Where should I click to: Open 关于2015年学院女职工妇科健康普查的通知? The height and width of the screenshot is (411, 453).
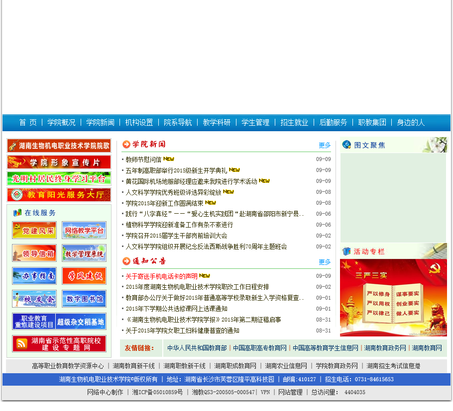182,331
